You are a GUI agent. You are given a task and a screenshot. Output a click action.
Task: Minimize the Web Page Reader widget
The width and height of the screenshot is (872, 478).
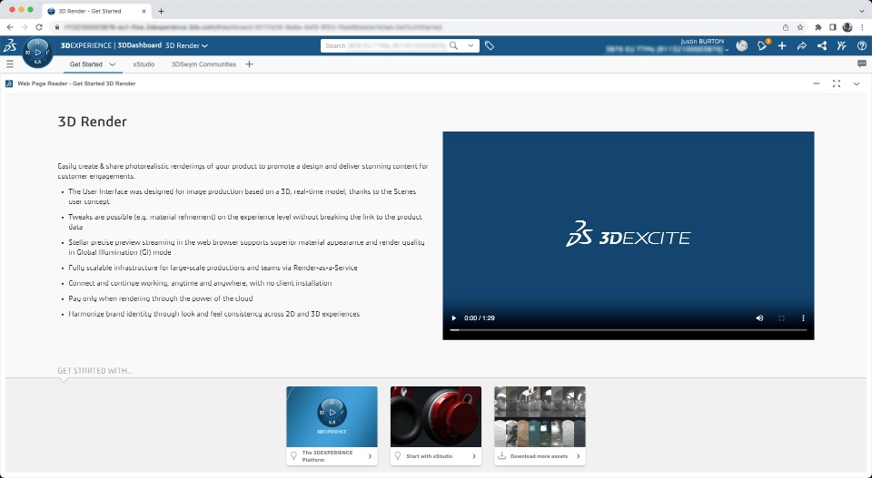[817, 83]
